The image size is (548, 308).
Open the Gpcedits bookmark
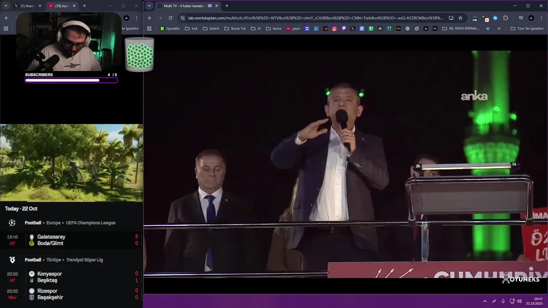pos(170,29)
